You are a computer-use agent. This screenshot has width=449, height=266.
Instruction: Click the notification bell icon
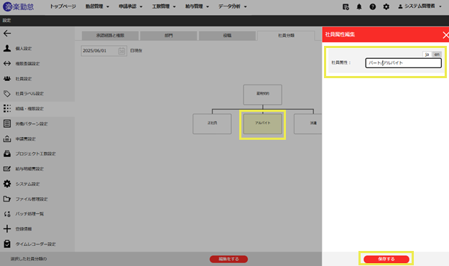click(x=359, y=6)
